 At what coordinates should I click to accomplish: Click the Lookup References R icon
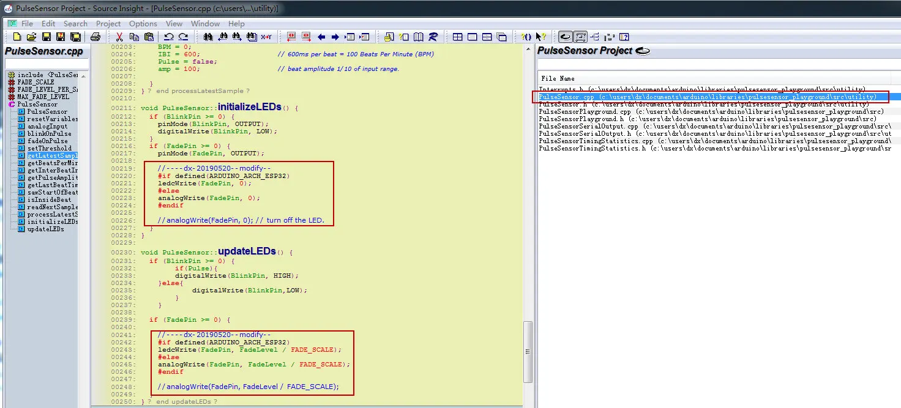point(433,37)
